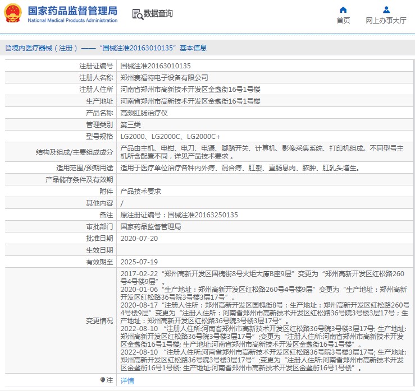Image resolution: width=415 pixels, height=391 pixels.
Task: Click the 注册证编号 row label
Action: click(96, 66)
